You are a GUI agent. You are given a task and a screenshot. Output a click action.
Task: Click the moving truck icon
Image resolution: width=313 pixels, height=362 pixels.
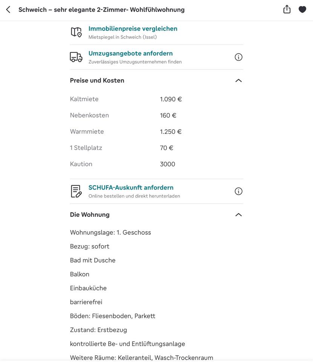(76, 57)
